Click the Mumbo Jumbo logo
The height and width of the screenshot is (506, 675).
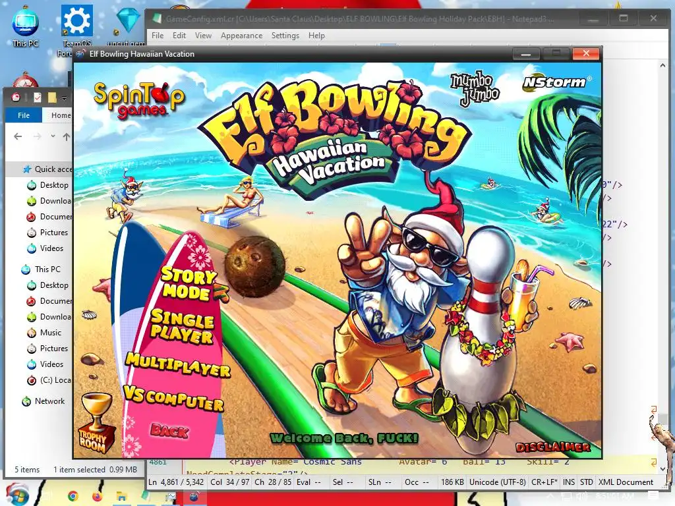475,88
